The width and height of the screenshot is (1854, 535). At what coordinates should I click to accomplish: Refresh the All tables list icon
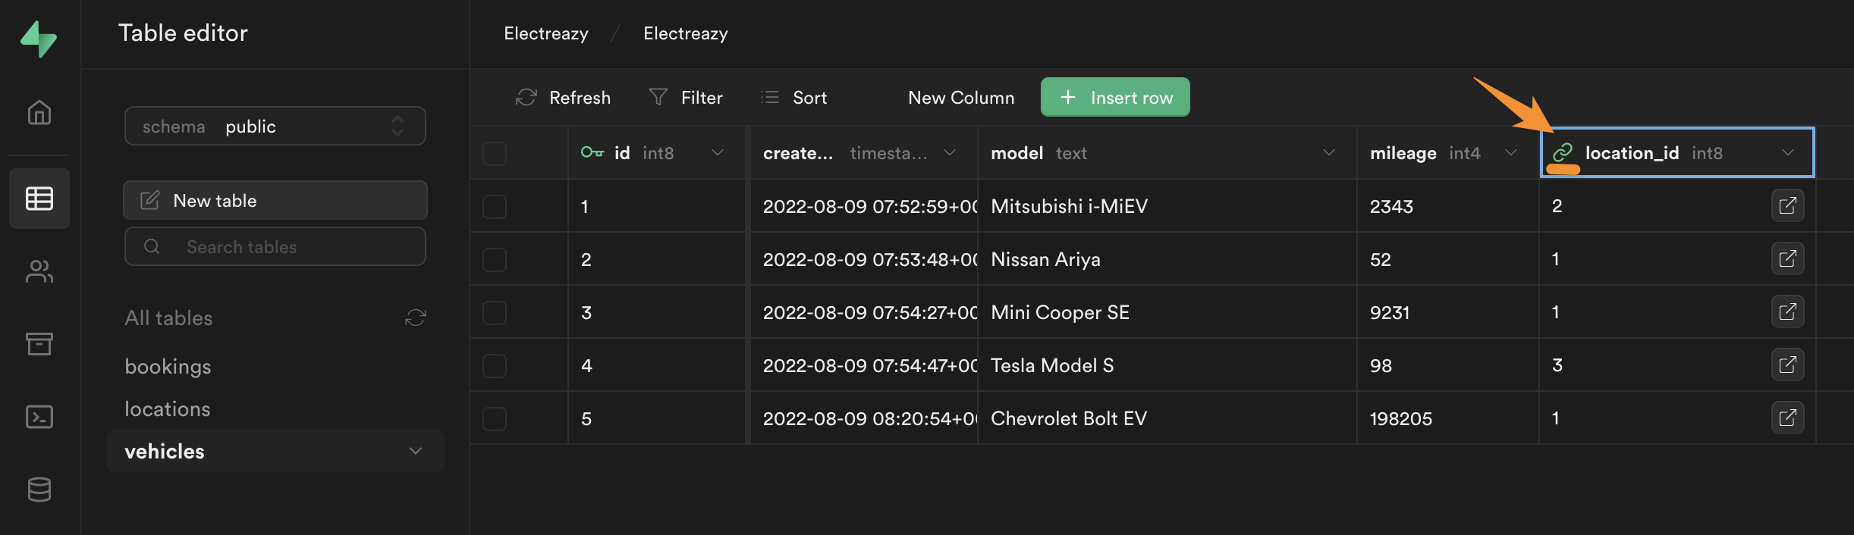click(415, 318)
